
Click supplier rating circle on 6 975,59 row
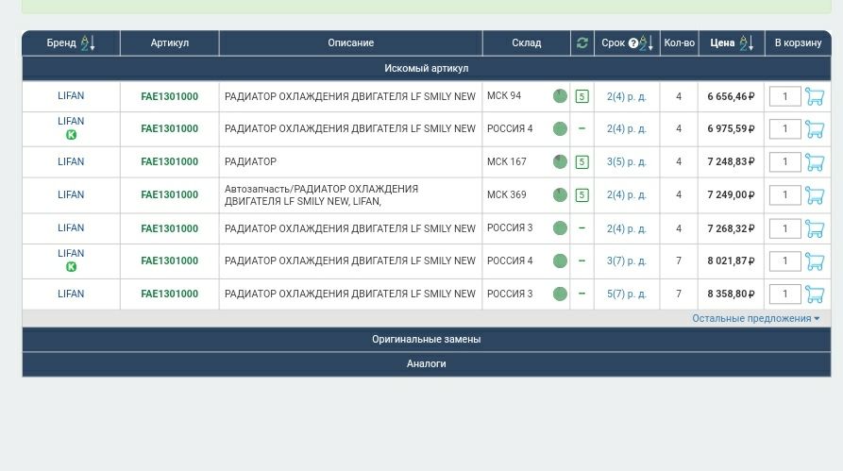click(x=560, y=129)
